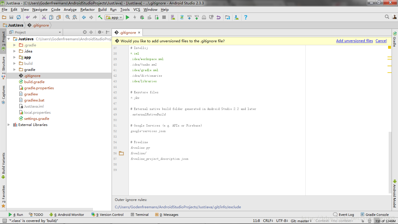Expand the app module node
Viewport: 398px width, 224px height.
[15, 57]
